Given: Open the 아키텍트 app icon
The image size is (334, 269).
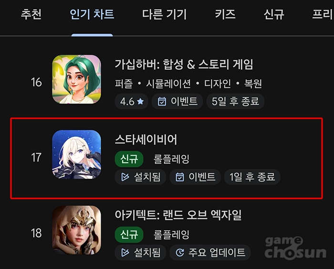Looking at the screenshot, I should 77,230.
